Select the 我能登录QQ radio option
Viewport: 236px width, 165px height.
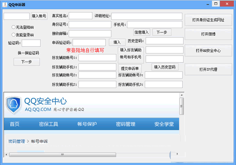[23, 35]
